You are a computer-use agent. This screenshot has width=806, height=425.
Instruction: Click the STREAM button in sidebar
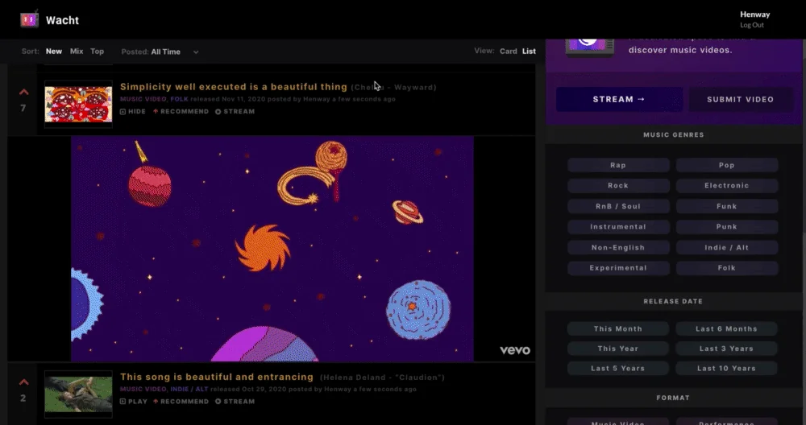coord(619,99)
